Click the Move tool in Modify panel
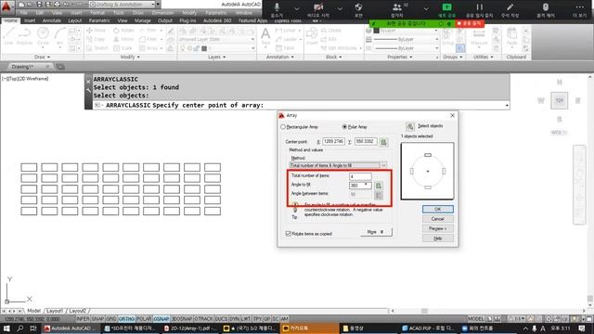The image size is (594, 334). [97, 31]
